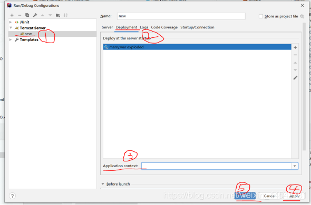
Task: Focus the Application context input field
Action: click(217, 166)
